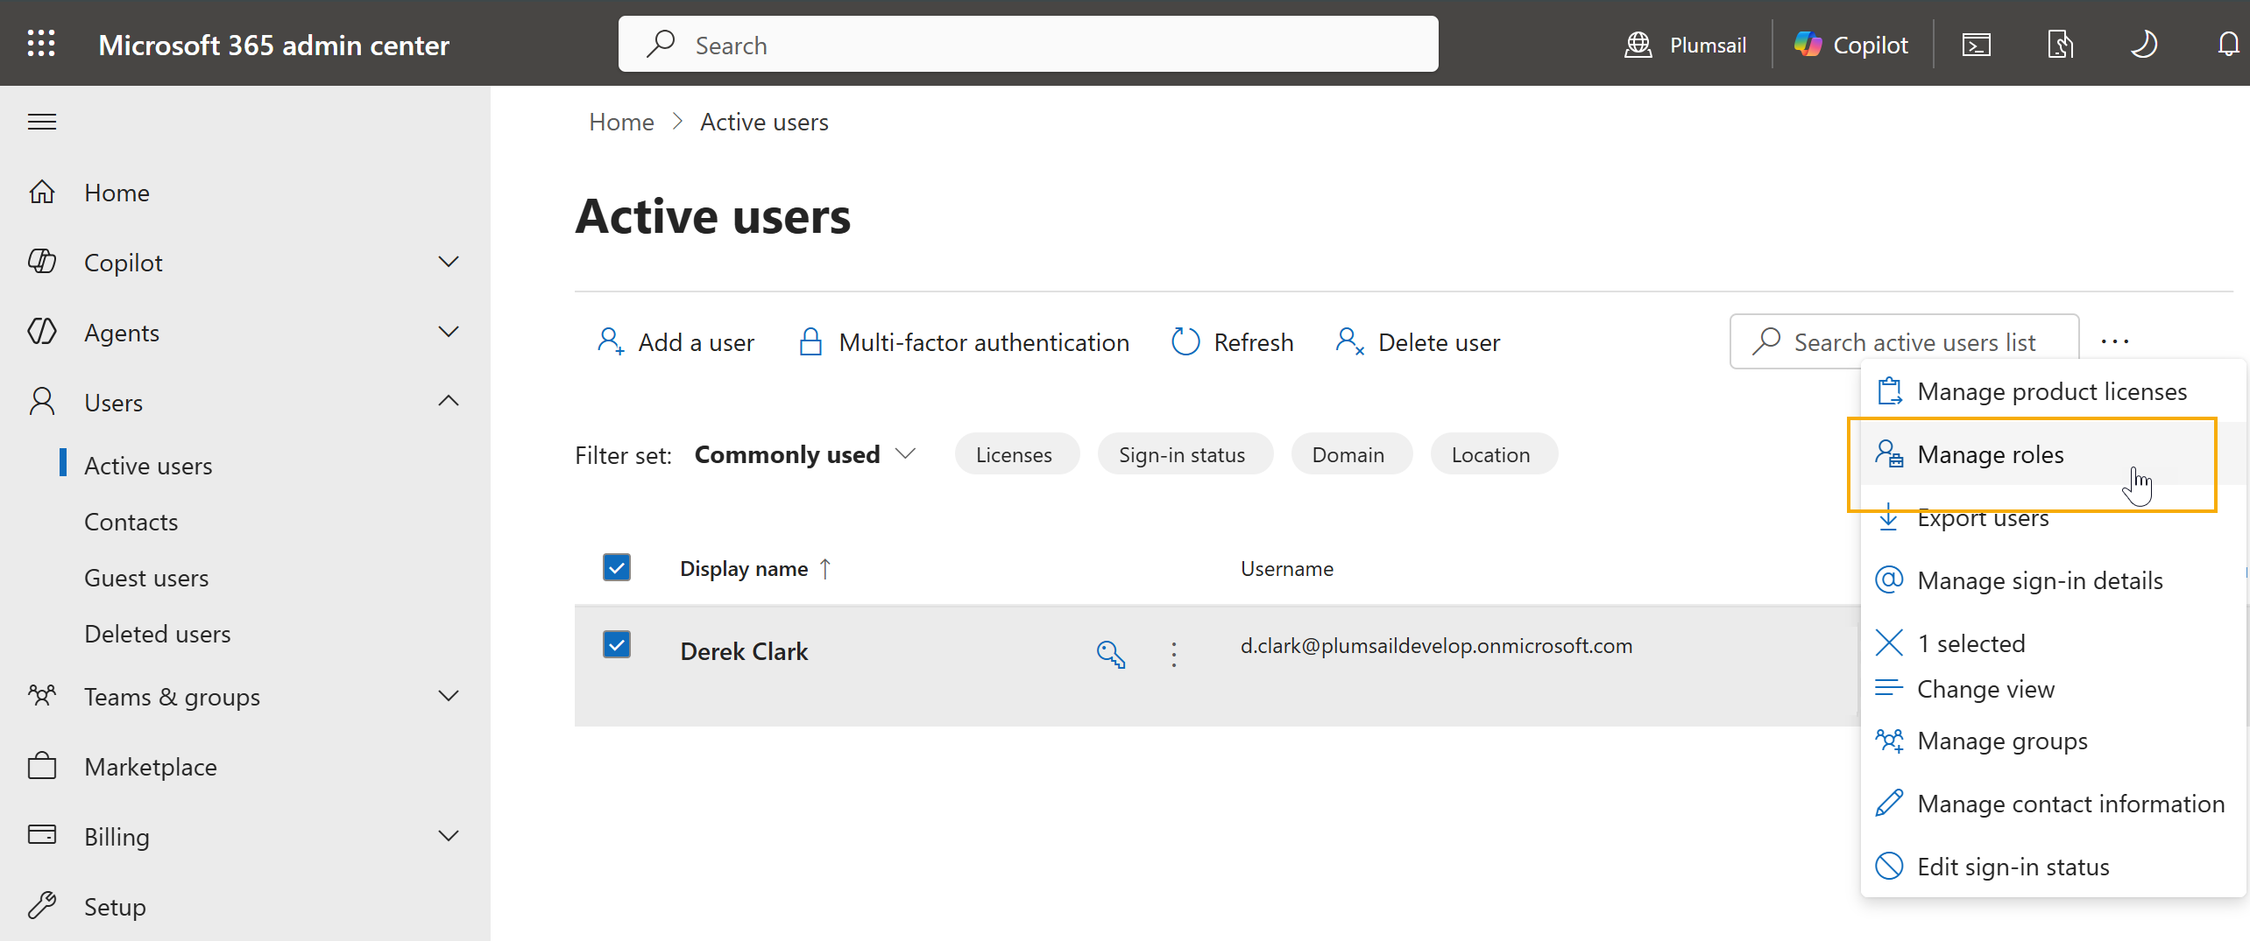2250x941 pixels.
Task: Click the Agents icon in sidebar
Action: coord(42,332)
